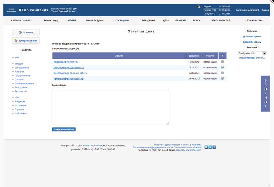The height and width of the screenshot is (187, 274).
Task: Show Избранные tasks
Action: [21, 113]
